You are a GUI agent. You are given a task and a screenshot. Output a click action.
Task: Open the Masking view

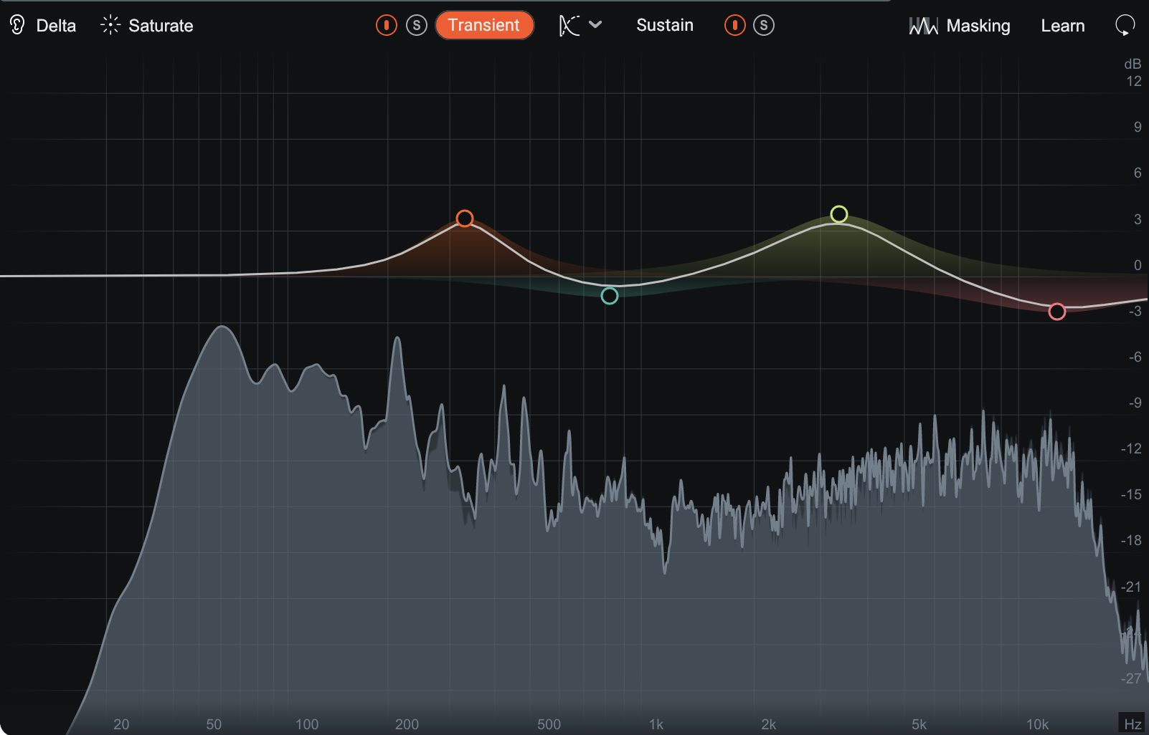click(978, 26)
